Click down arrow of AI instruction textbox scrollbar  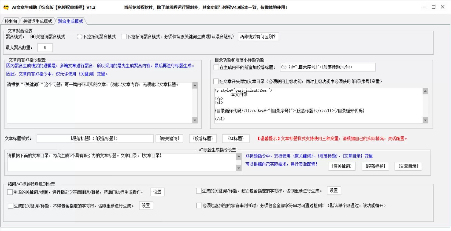click(x=195, y=120)
